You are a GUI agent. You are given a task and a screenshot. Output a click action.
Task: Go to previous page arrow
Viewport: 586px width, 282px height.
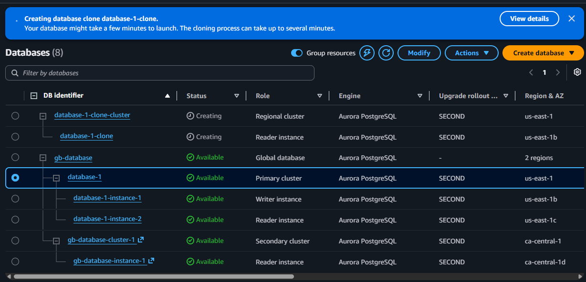pos(531,72)
